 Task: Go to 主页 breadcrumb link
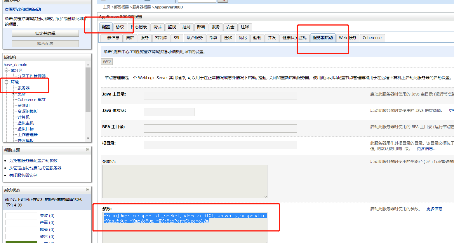pos(107,7)
